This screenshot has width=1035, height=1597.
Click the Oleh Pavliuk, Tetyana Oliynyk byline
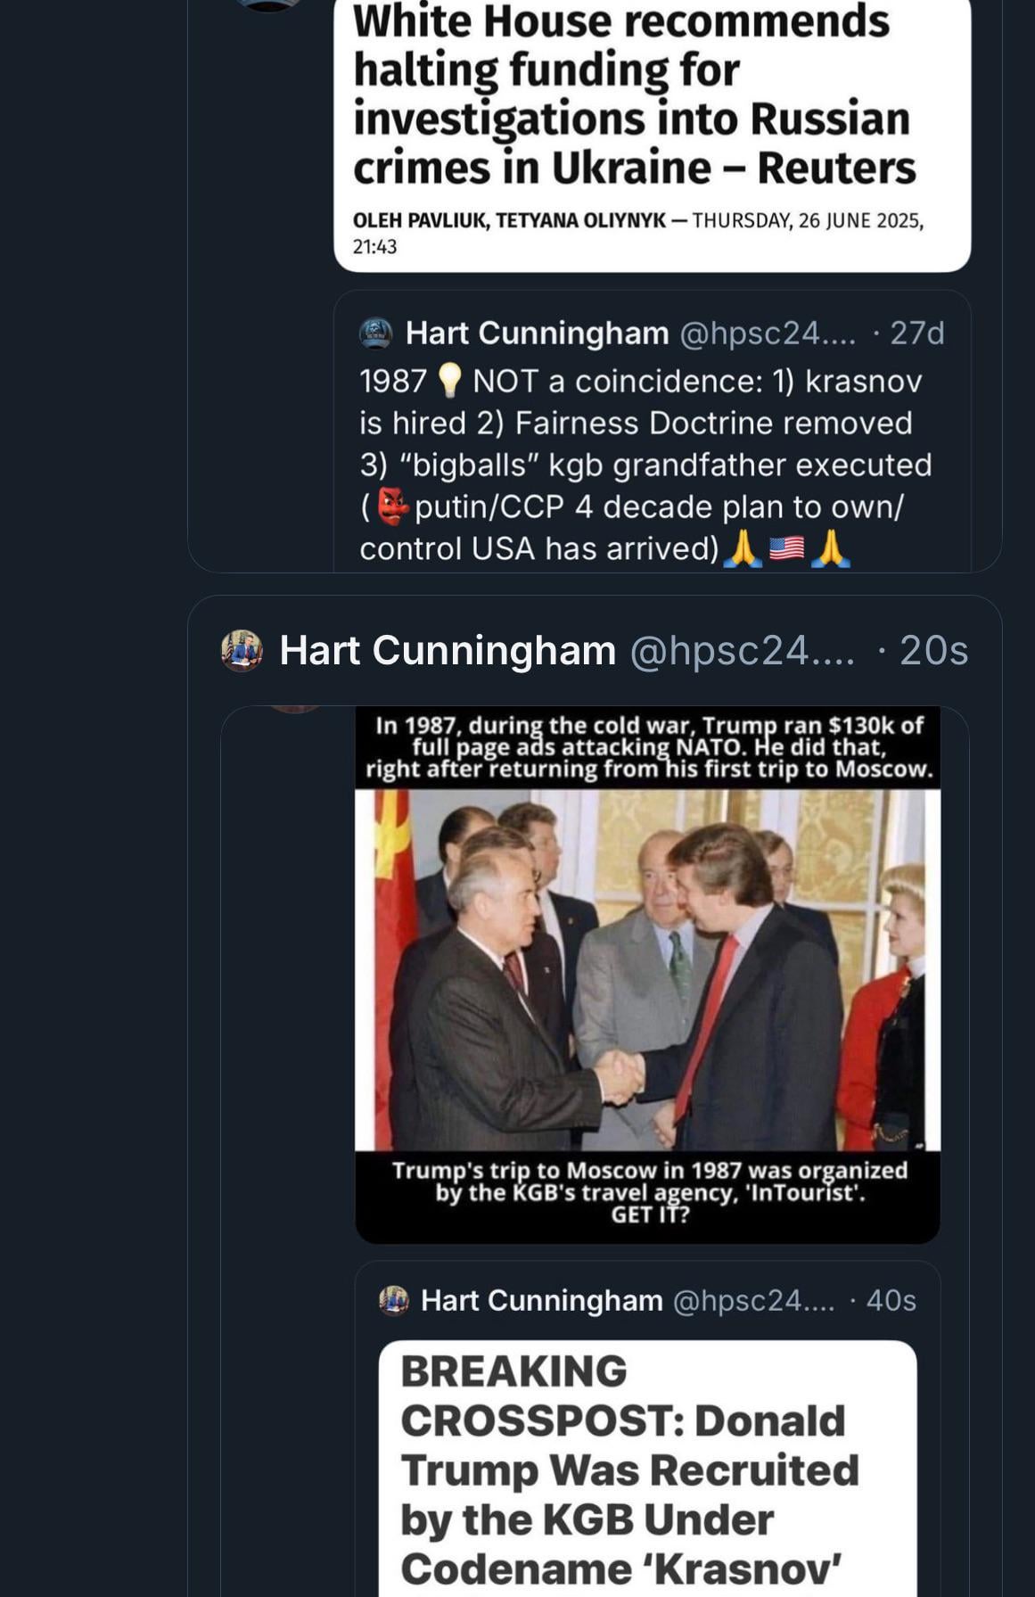click(x=508, y=221)
